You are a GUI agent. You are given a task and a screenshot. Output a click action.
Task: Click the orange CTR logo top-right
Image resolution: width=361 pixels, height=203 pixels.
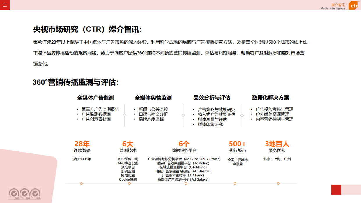[353, 5]
